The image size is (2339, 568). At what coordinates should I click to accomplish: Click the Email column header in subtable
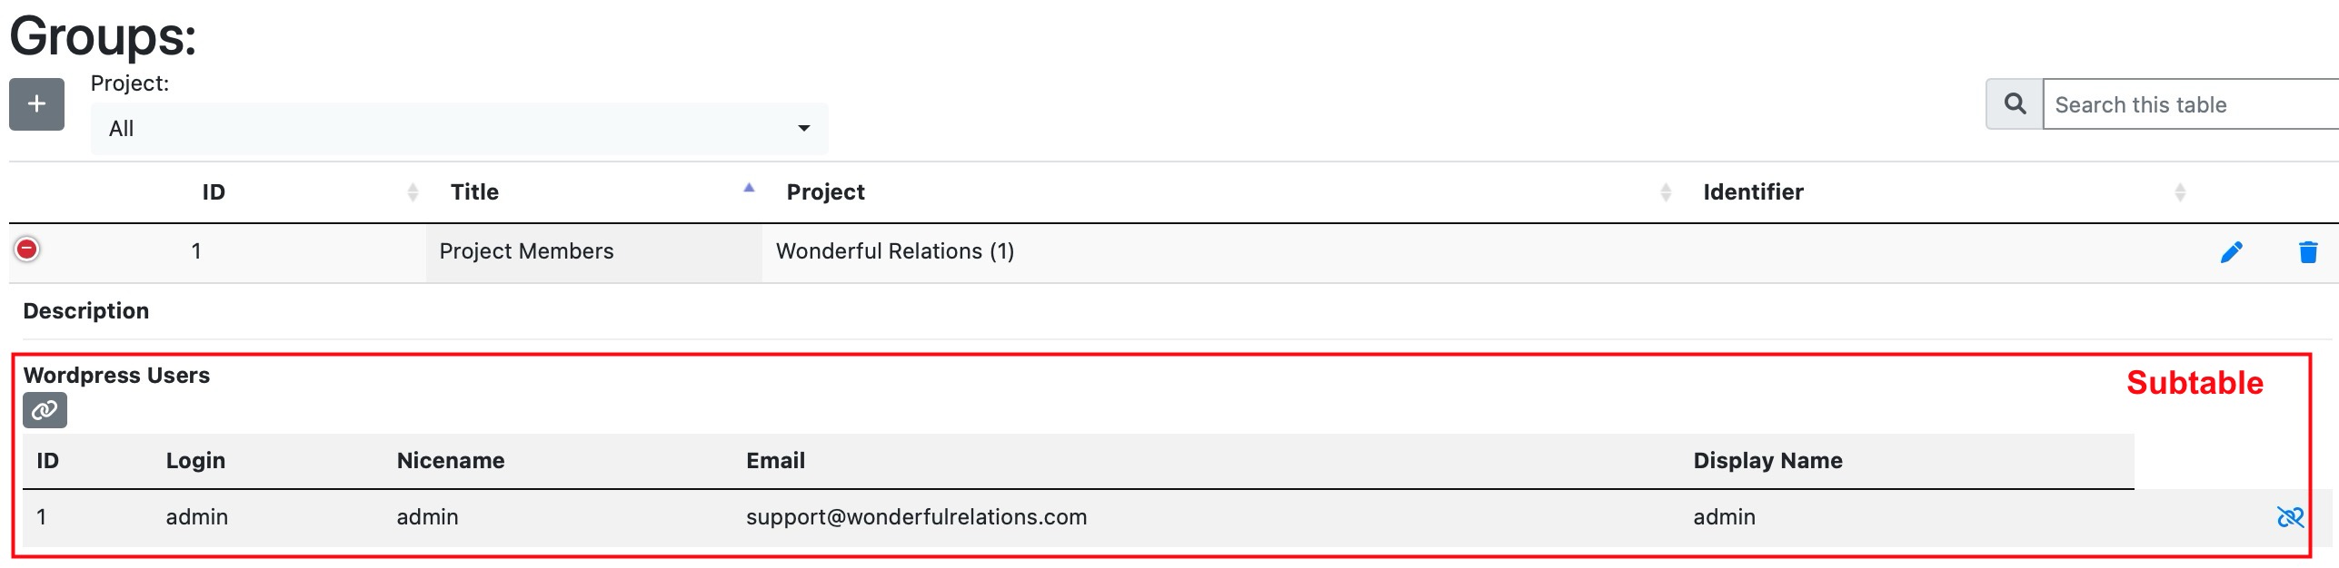pos(775,461)
